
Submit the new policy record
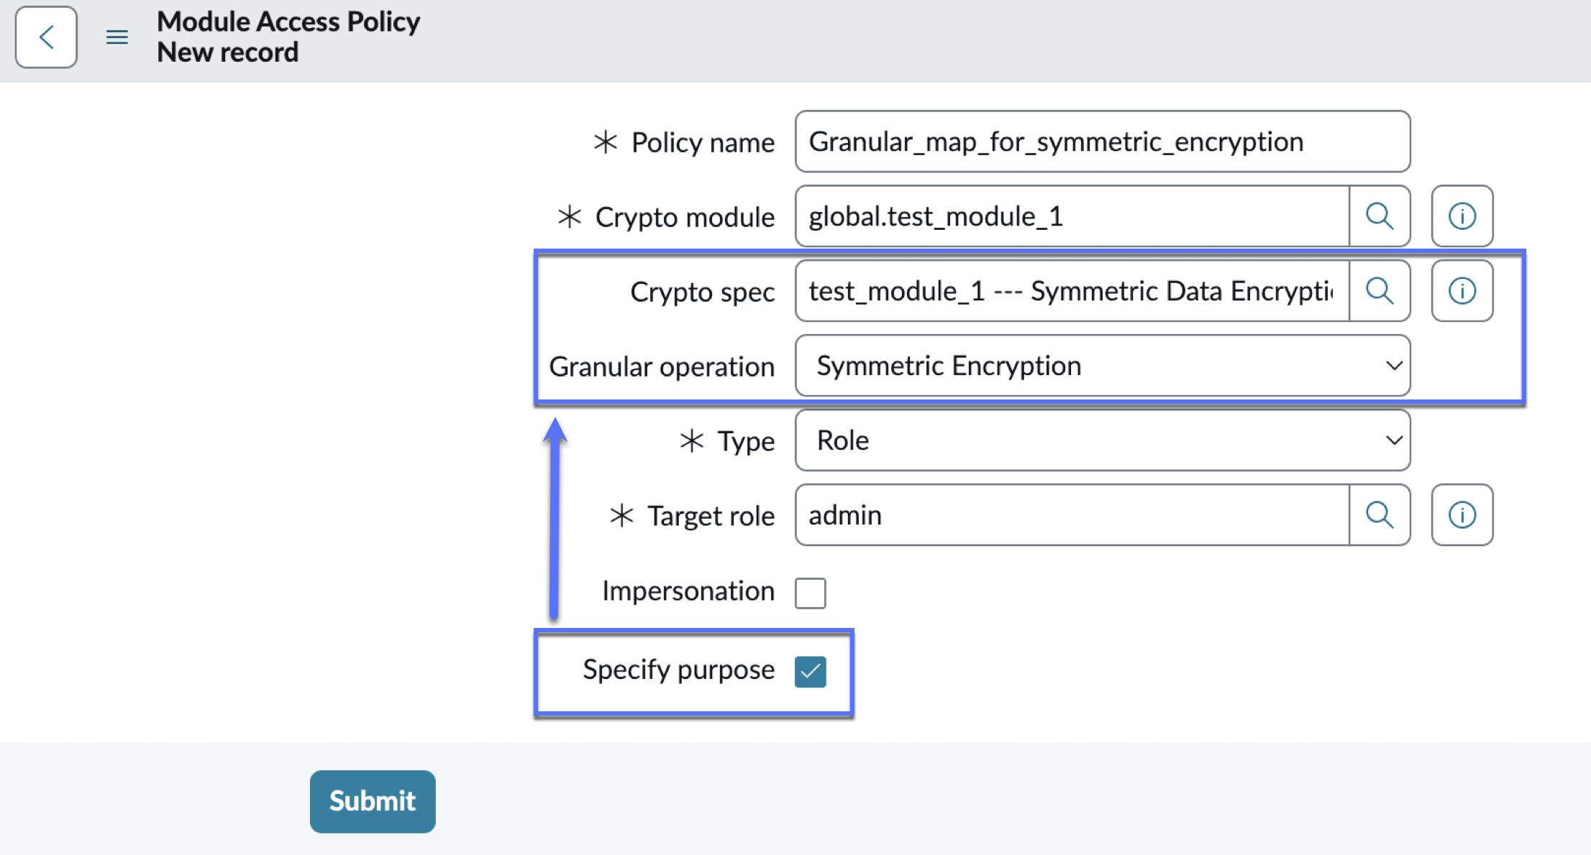tap(373, 802)
